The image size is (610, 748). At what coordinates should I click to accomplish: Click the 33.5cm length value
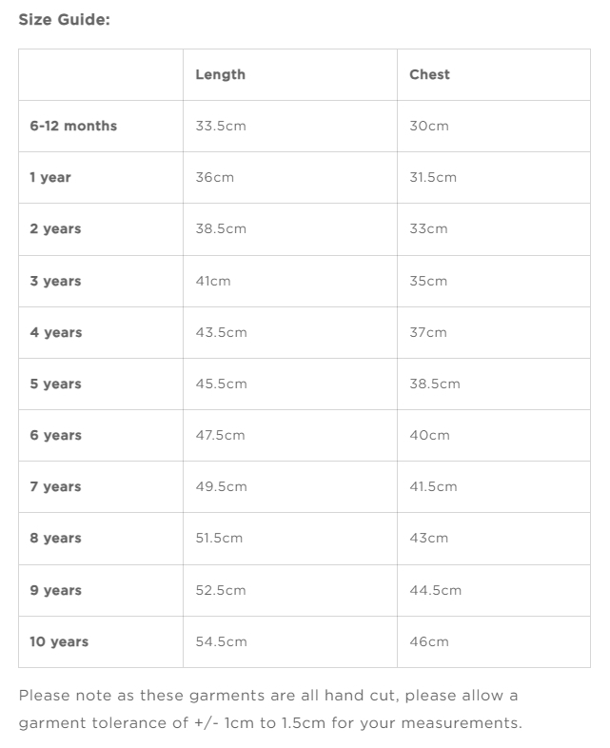click(x=221, y=126)
